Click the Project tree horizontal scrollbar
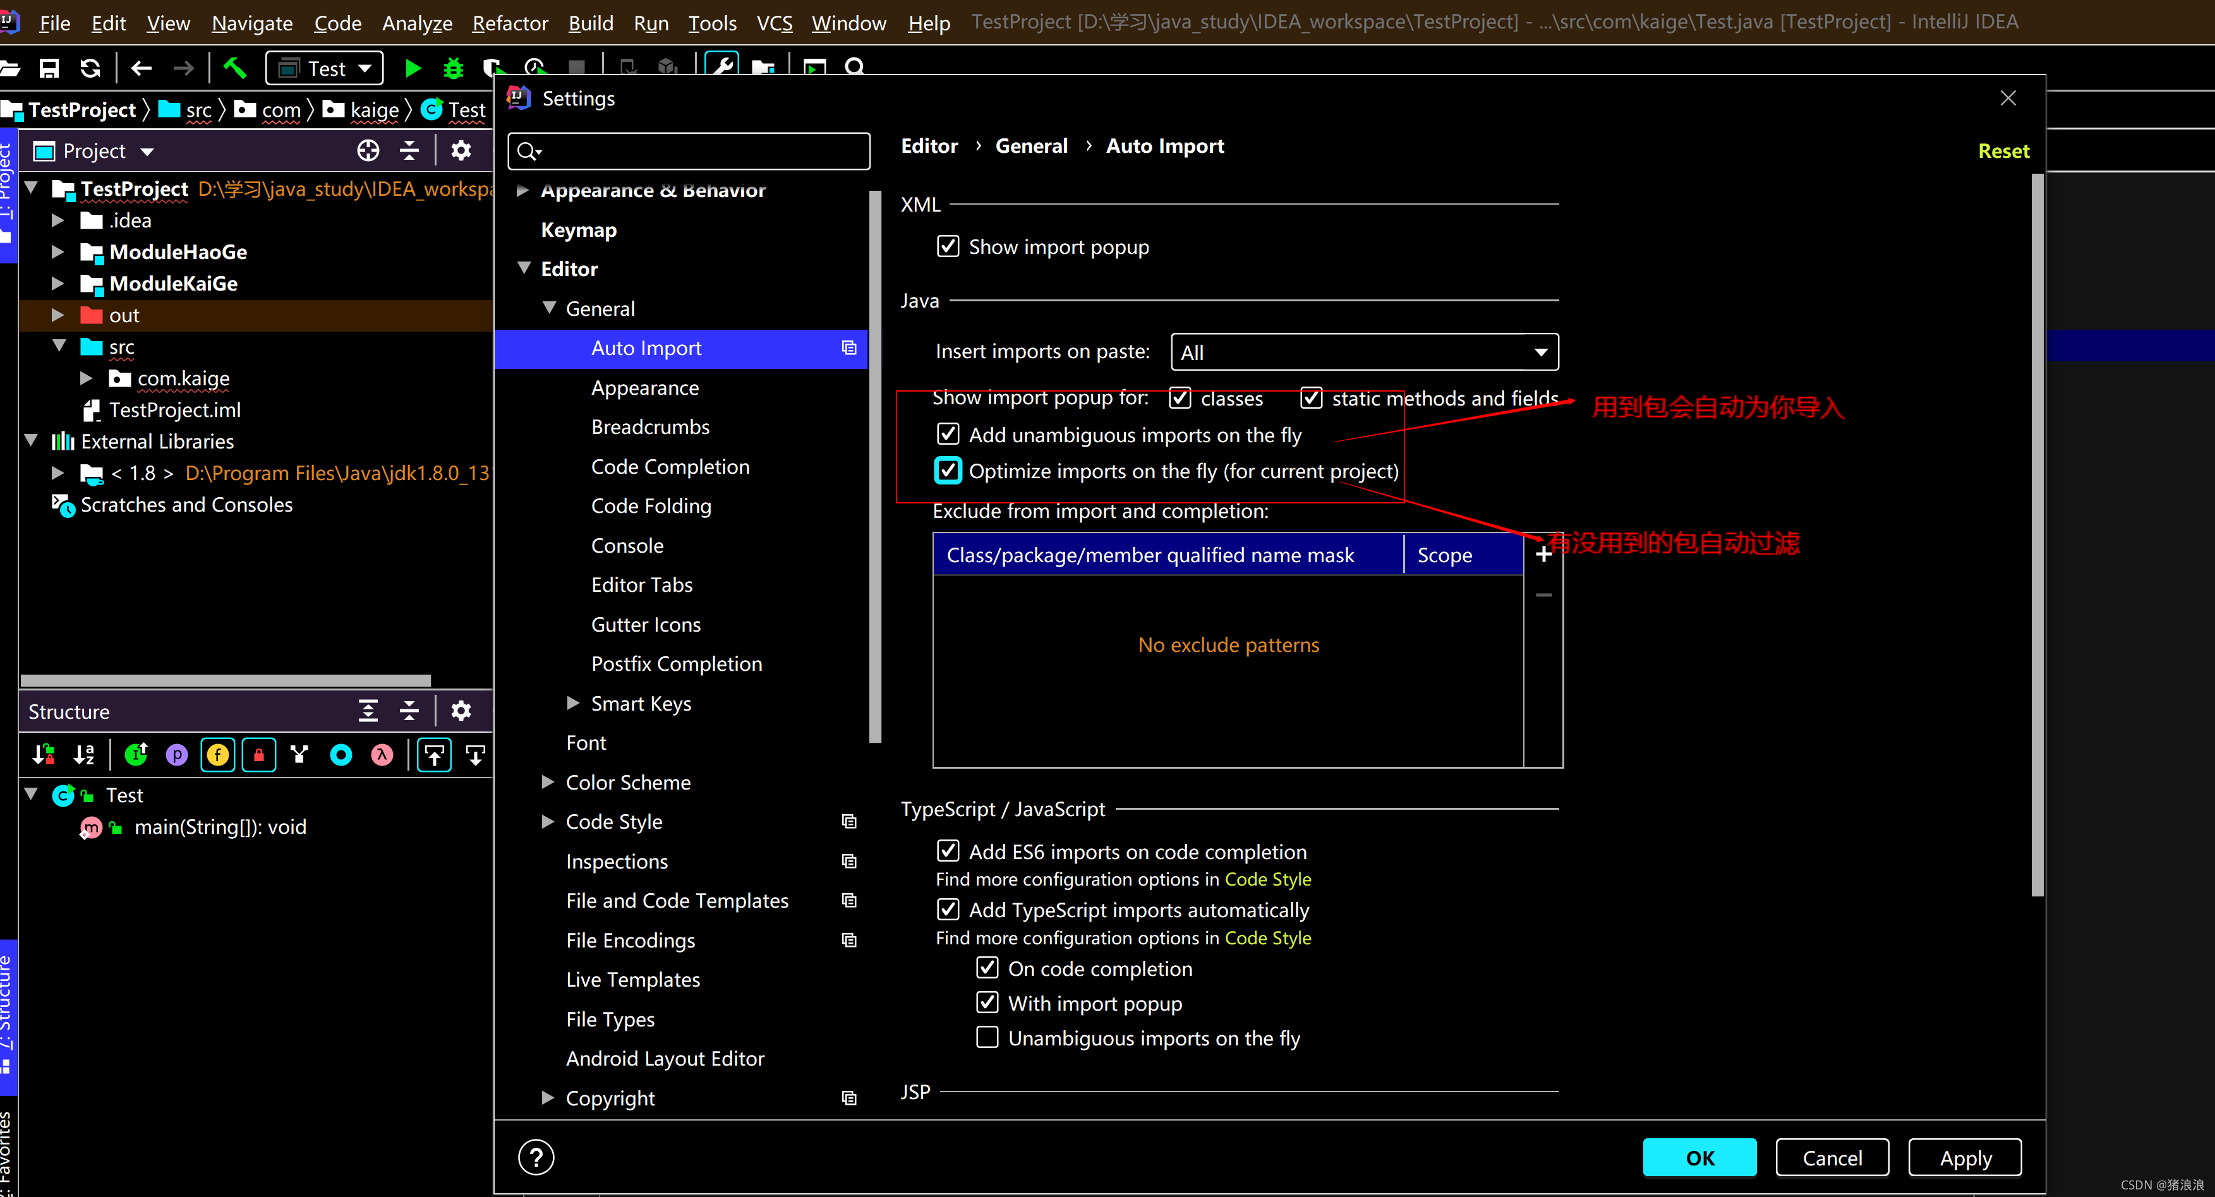The width and height of the screenshot is (2215, 1197). pyautogui.click(x=226, y=680)
